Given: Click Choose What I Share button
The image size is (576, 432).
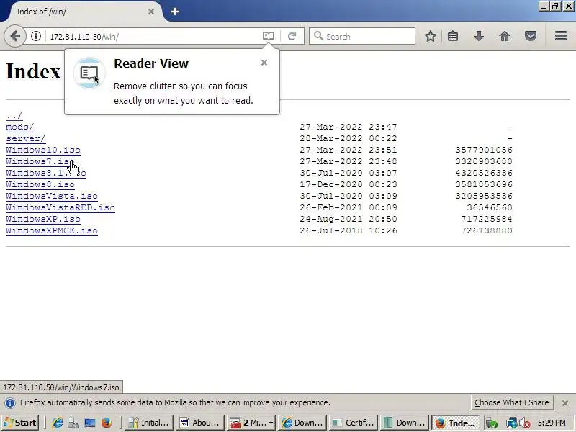Looking at the screenshot, I should [x=512, y=402].
